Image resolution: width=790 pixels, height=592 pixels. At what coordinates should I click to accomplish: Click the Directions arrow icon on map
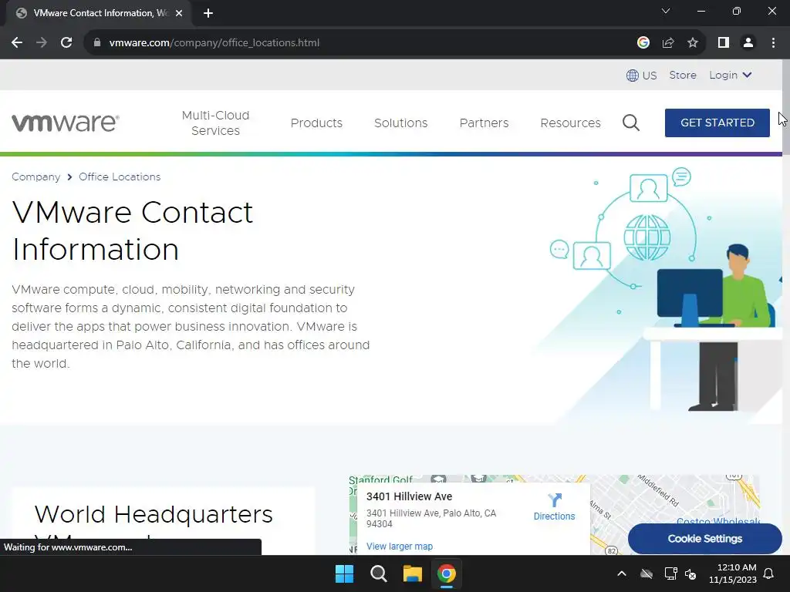coord(554,499)
